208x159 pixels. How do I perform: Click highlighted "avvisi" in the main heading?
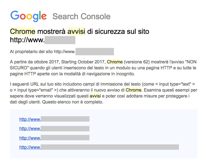[x=76, y=31]
